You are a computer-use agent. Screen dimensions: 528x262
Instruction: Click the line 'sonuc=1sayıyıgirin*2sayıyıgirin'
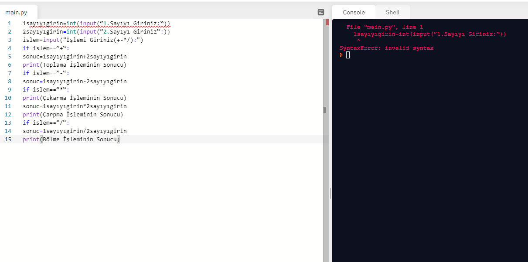pos(75,106)
